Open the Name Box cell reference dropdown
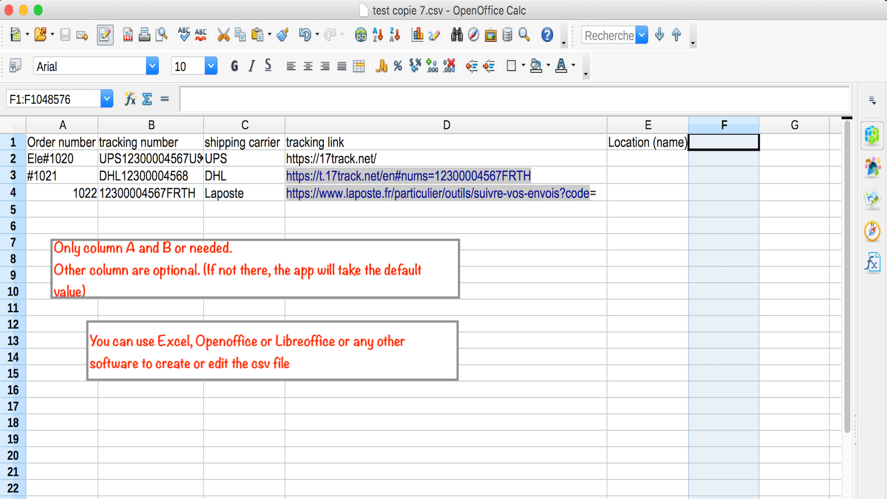The width and height of the screenshot is (887, 499). click(106, 99)
